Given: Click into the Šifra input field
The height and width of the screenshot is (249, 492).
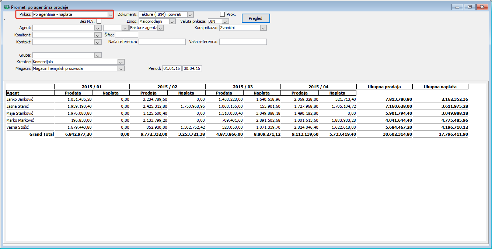Looking at the screenshot, I should pos(126,35).
